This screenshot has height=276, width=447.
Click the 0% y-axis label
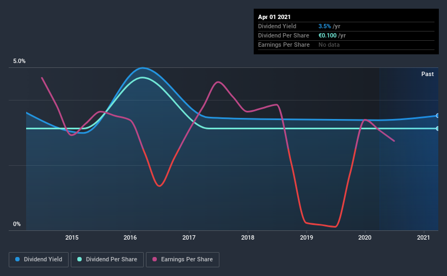pos(17,224)
